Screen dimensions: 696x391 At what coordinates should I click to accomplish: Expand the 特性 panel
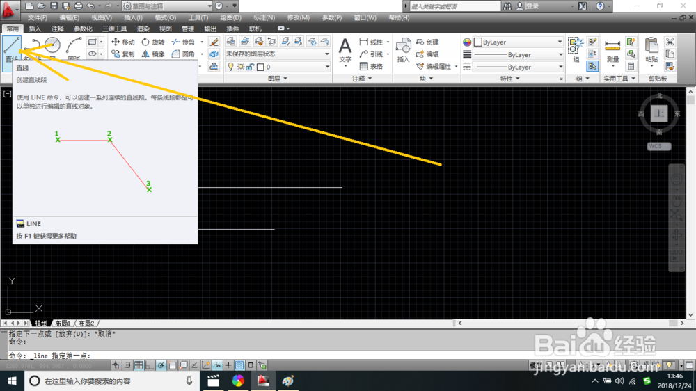510,79
